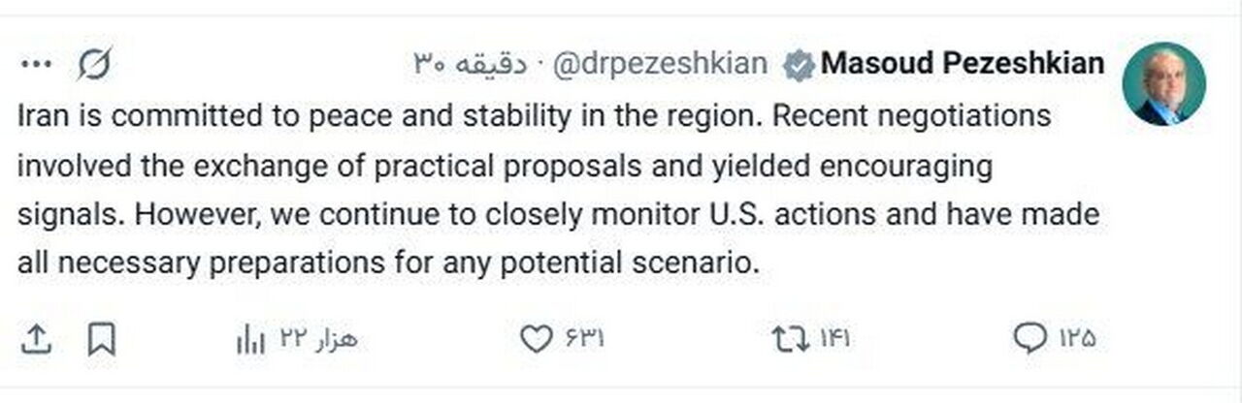This screenshot has height=403, width=1242.
Task: Click the tweet text about peace and stability
Action: pos(534,116)
